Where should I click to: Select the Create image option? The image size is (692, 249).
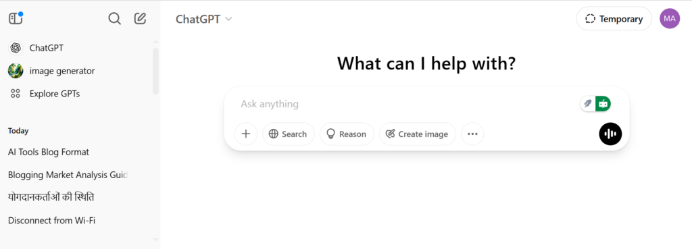[x=418, y=134]
